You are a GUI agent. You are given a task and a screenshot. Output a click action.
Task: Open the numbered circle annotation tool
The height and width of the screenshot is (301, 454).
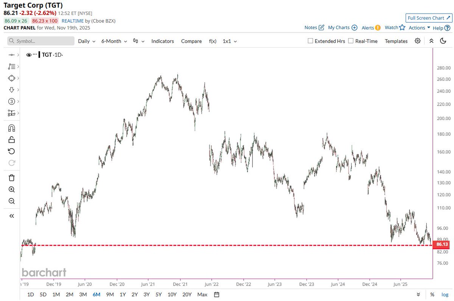11,101
